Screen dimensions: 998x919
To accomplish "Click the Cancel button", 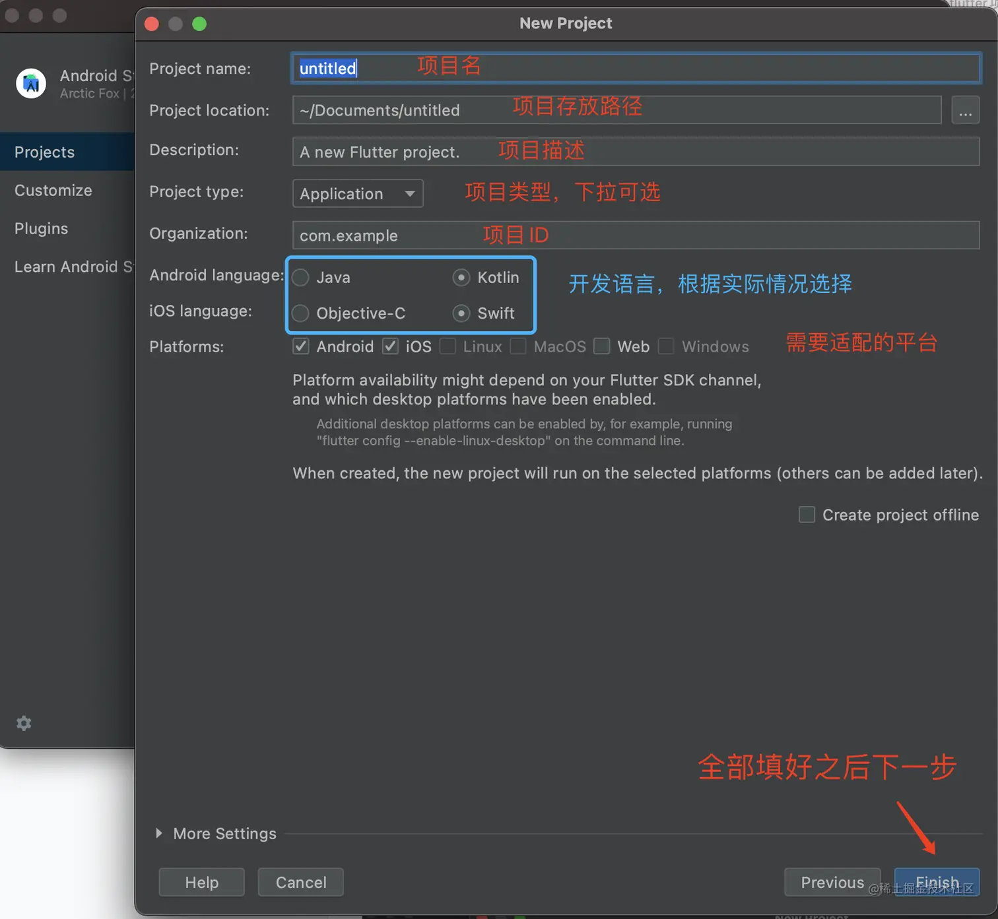I will point(300,882).
